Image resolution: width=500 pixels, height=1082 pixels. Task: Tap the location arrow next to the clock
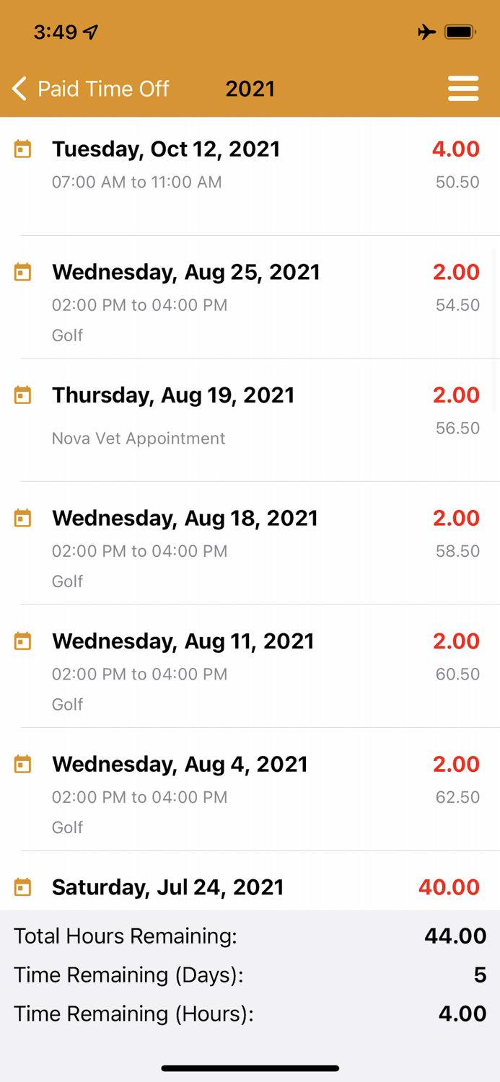click(x=90, y=30)
